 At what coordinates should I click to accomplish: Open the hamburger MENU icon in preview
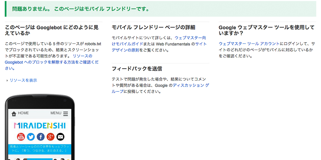tap(65, 114)
